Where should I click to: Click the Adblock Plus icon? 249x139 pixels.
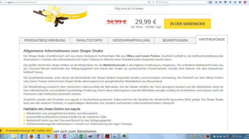point(245,2)
